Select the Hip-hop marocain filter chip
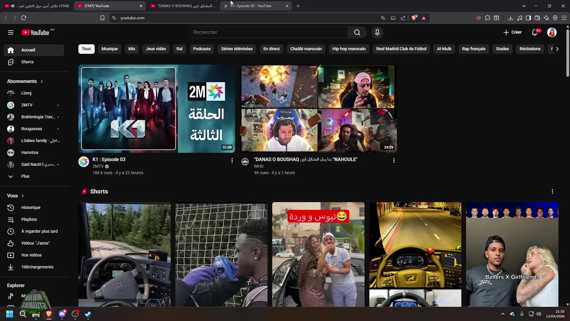The image size is (570, 321). pos(349,49)
